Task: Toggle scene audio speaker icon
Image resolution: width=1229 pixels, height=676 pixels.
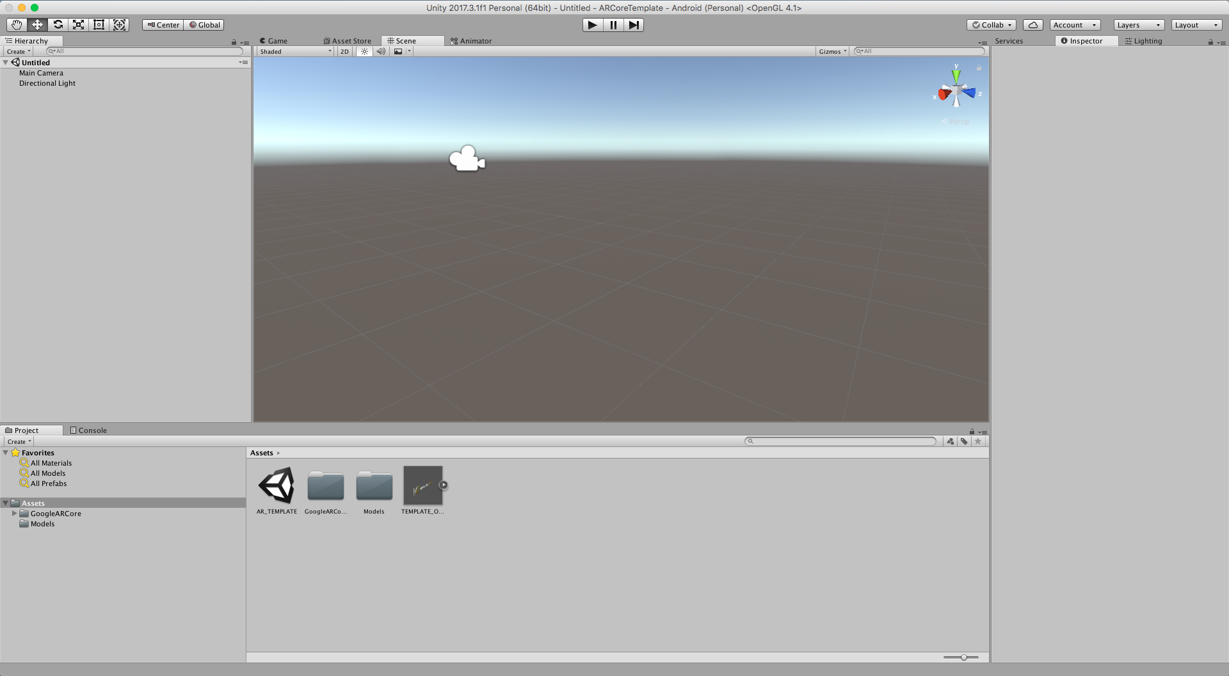Action: [x=381, y=52]
